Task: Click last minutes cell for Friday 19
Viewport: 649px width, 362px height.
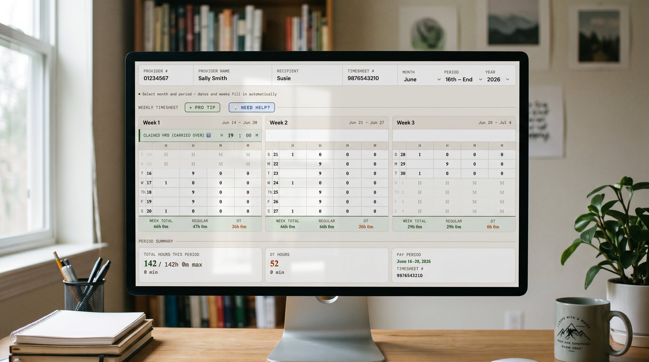Action: (x=248, y=201)
